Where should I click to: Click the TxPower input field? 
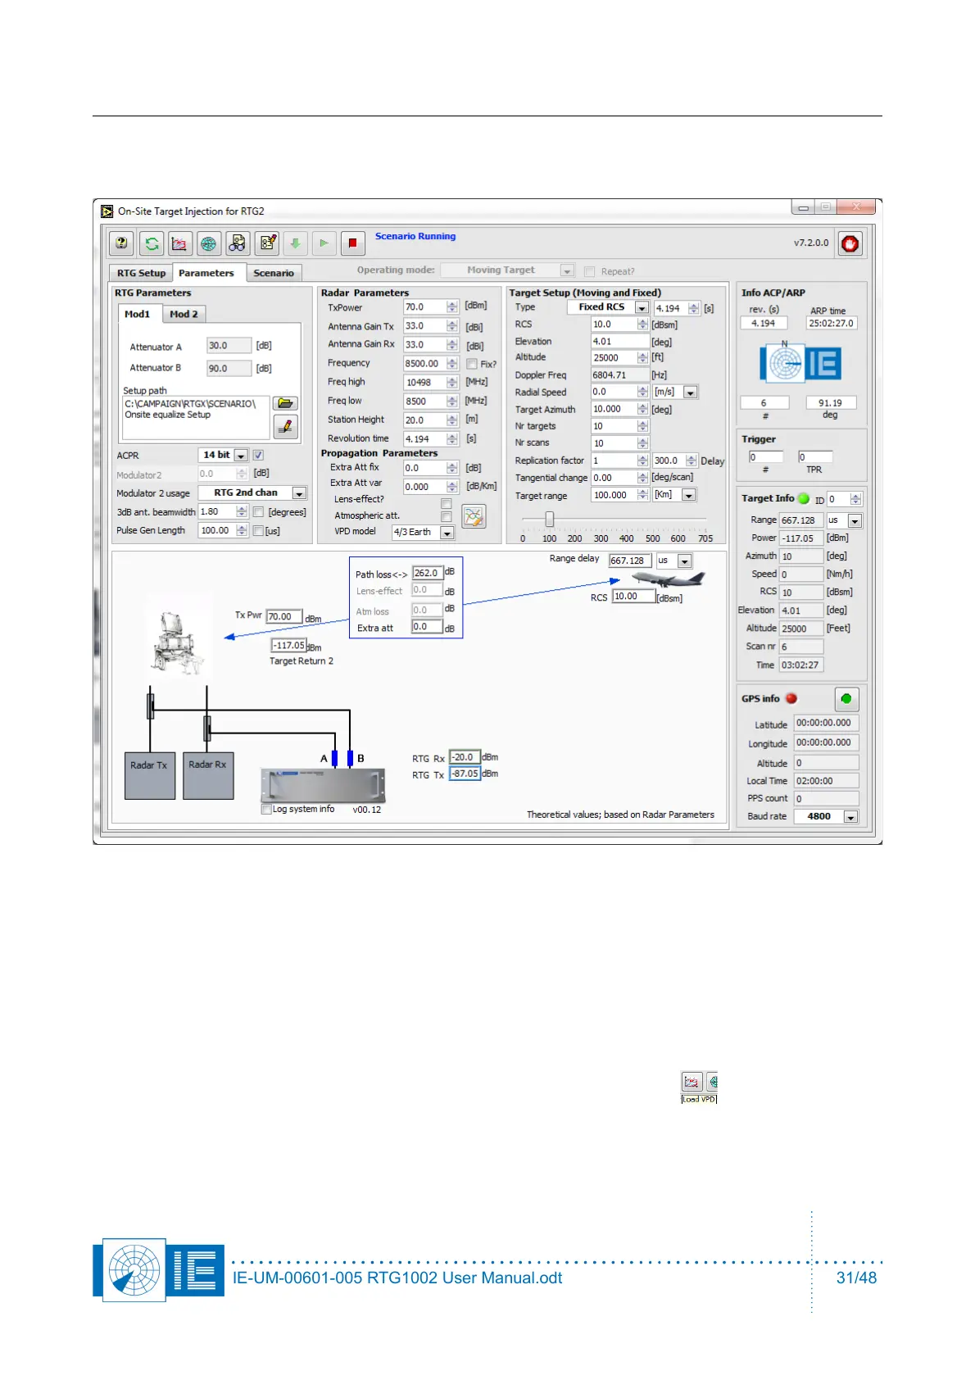424,307
